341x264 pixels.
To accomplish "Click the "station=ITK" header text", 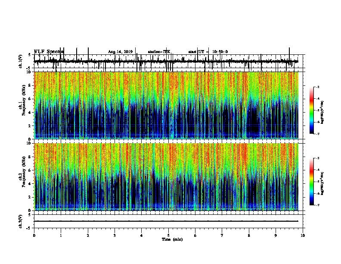I will click(159, 52).
